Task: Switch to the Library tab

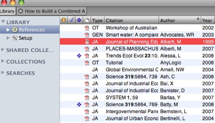Action: (7, 11)
